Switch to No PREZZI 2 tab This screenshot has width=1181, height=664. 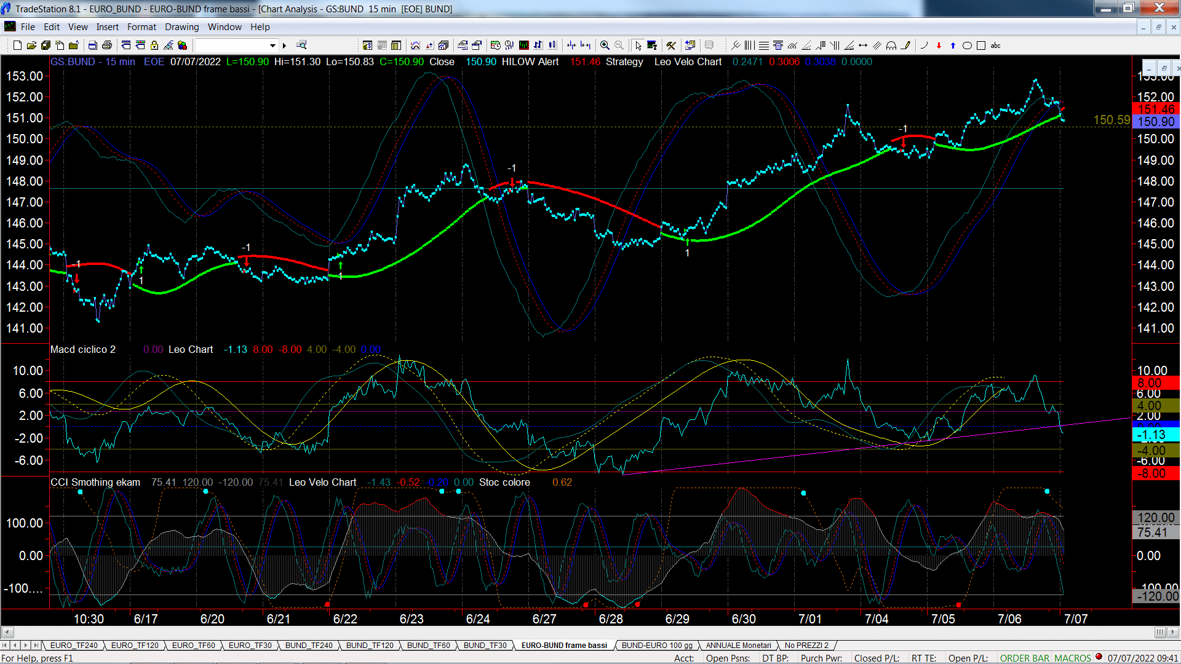[806, 645]
